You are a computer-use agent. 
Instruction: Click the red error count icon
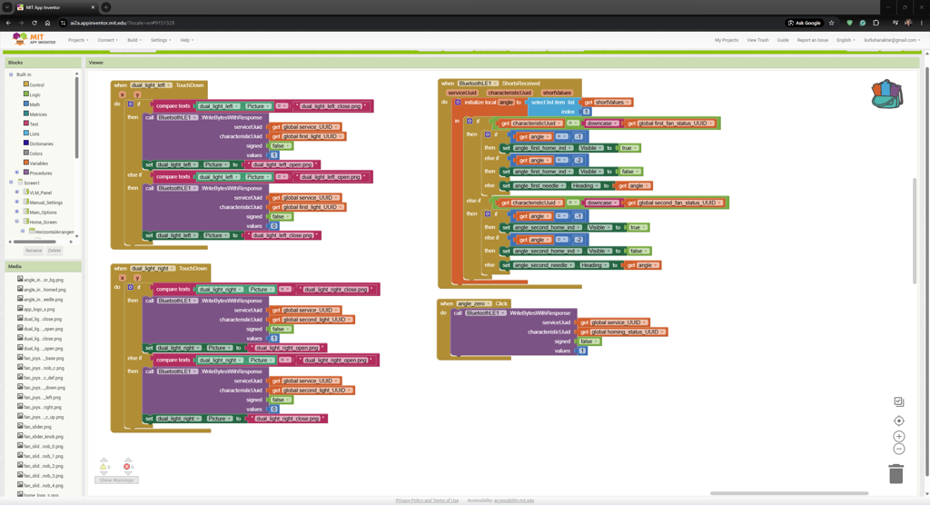[127, 467]
